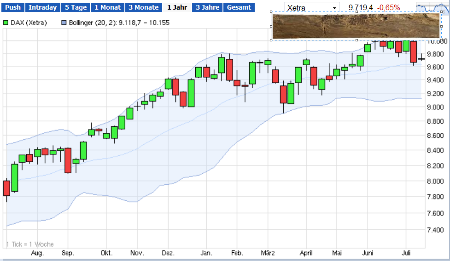
Task: Click the -0,65% change percentage
Action: click(x=389, y=8)
